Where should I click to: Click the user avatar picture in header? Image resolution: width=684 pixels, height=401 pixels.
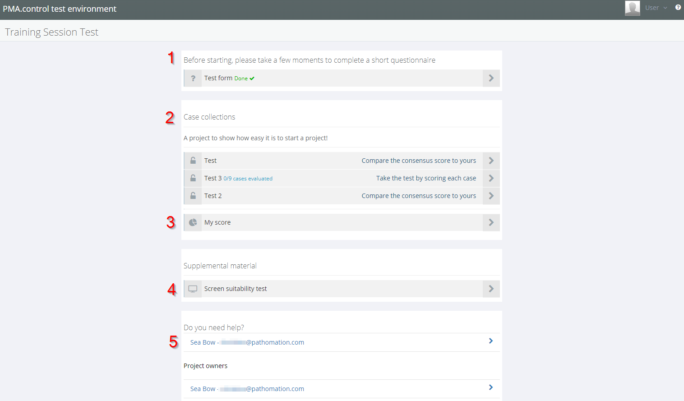coord(632,8)
